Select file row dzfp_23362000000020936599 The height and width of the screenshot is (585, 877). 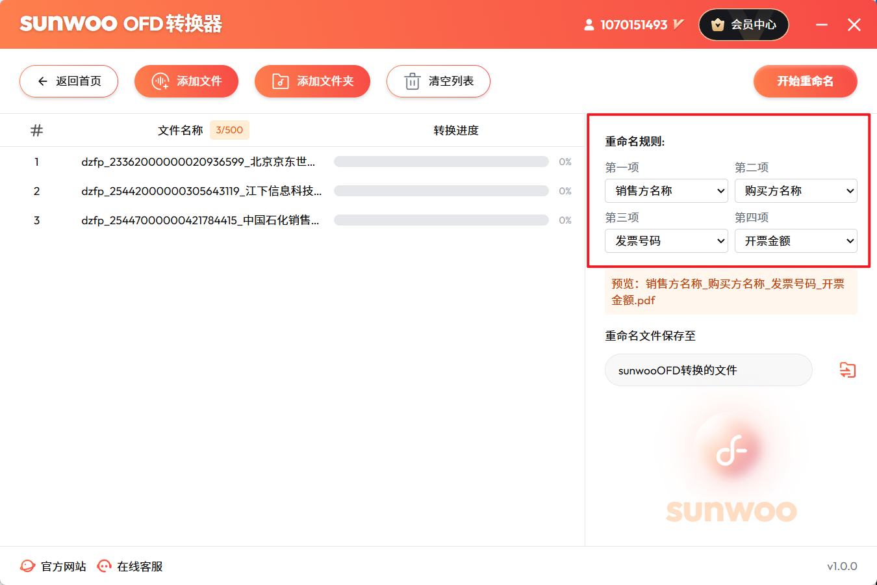pos(292,162)
